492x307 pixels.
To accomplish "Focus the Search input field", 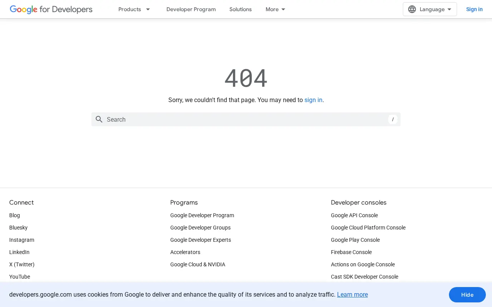I will tap(246, 119).
